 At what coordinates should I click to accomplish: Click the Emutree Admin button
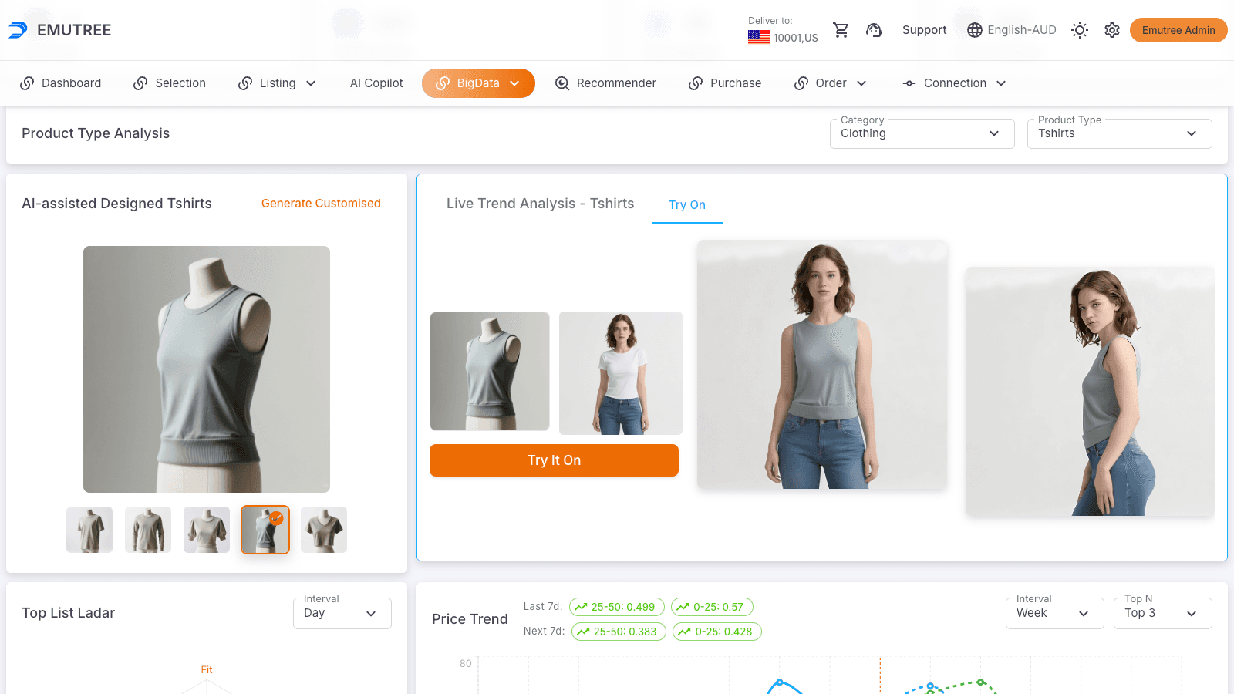point(1178,30)
